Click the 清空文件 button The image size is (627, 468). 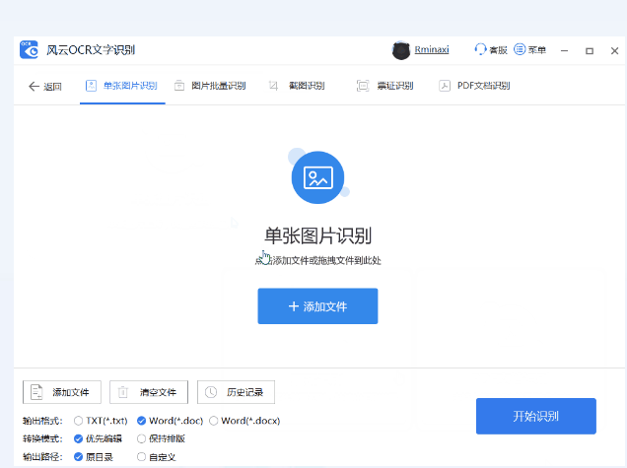[x=149, y=392]
